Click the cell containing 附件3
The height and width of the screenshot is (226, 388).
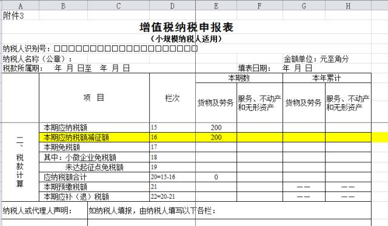pyautogui.click(x=20, y=16)
